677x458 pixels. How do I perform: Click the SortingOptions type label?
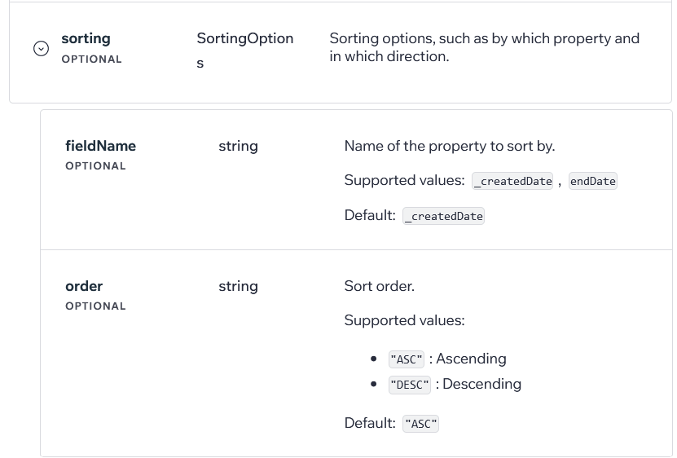244,51
